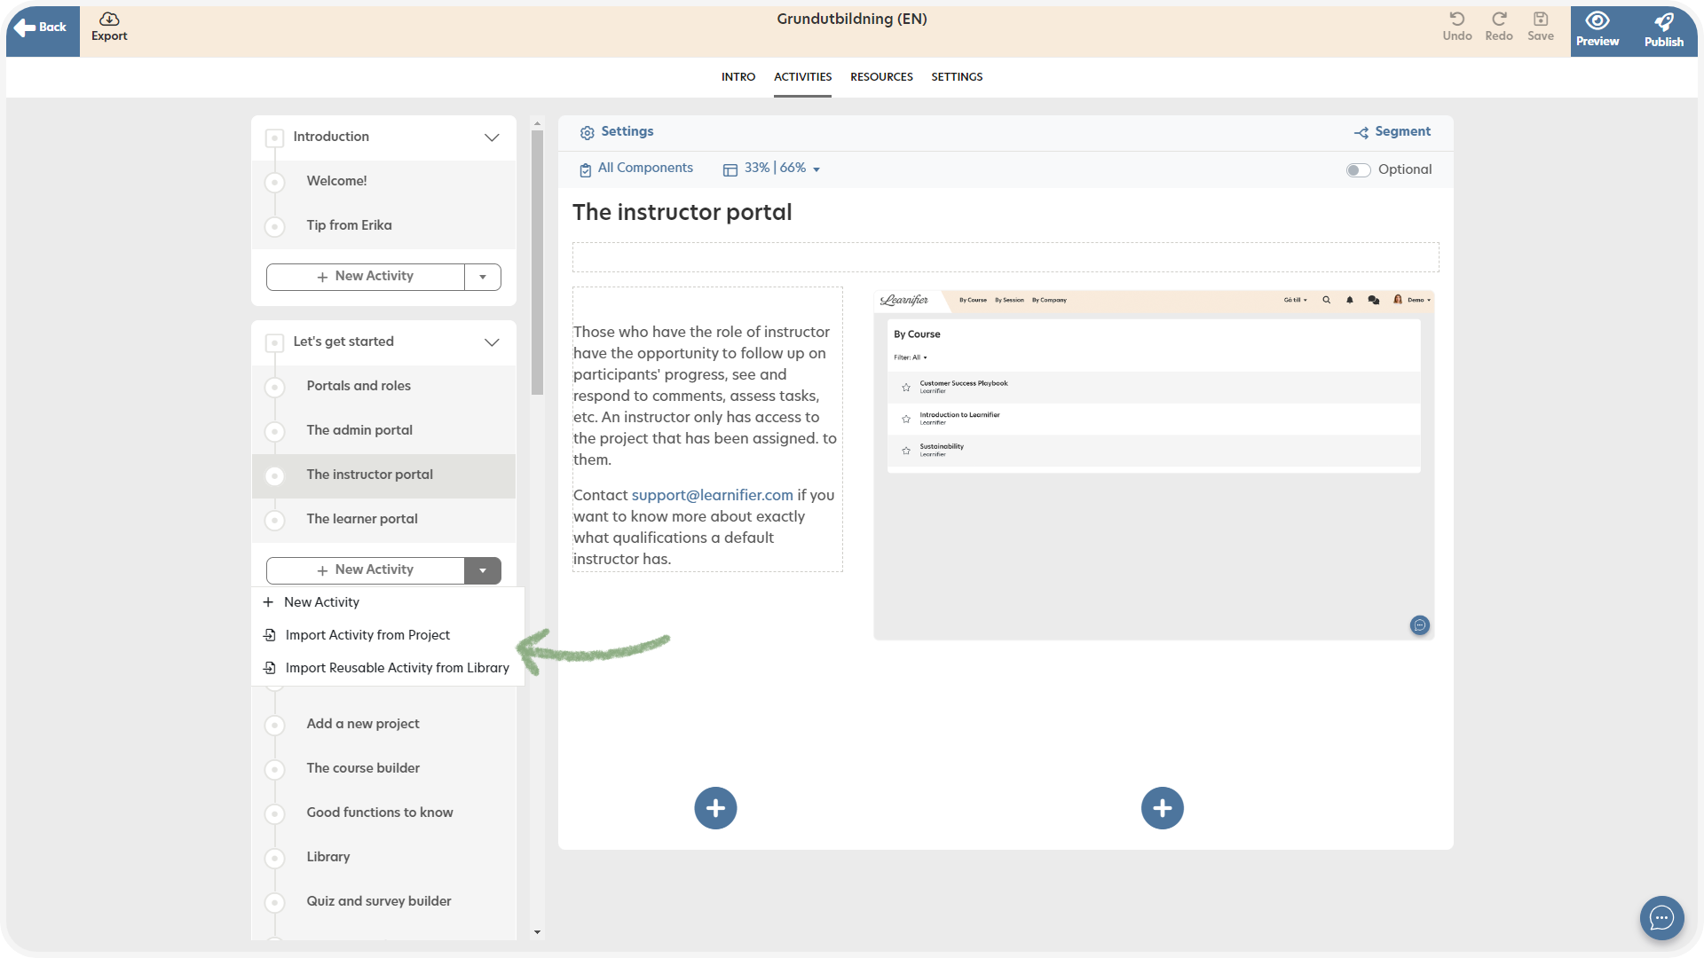Switch to the RESOURCES tab
Viewport: 1704px width, 958px height.
pos(880,77)
